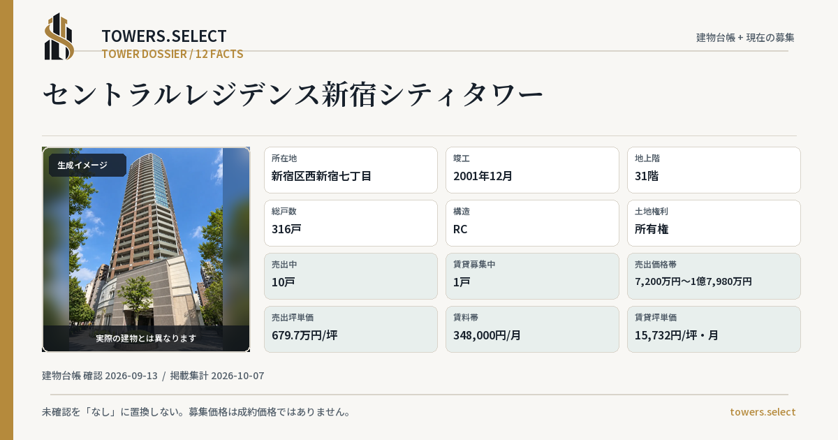Click the 賃貸坪単価 card 15,732円/坪・月

(x=714, y=329)
